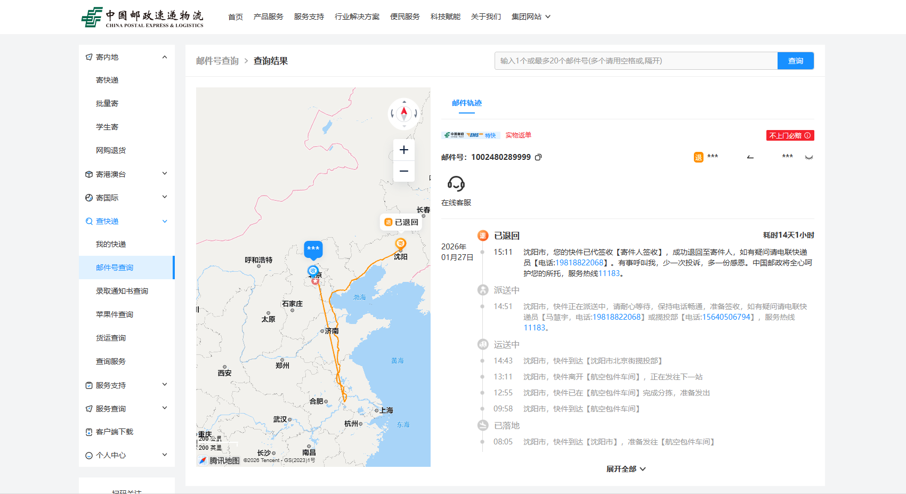Click the info icon on 不上门必赔 badge

[x=807, y=135]
